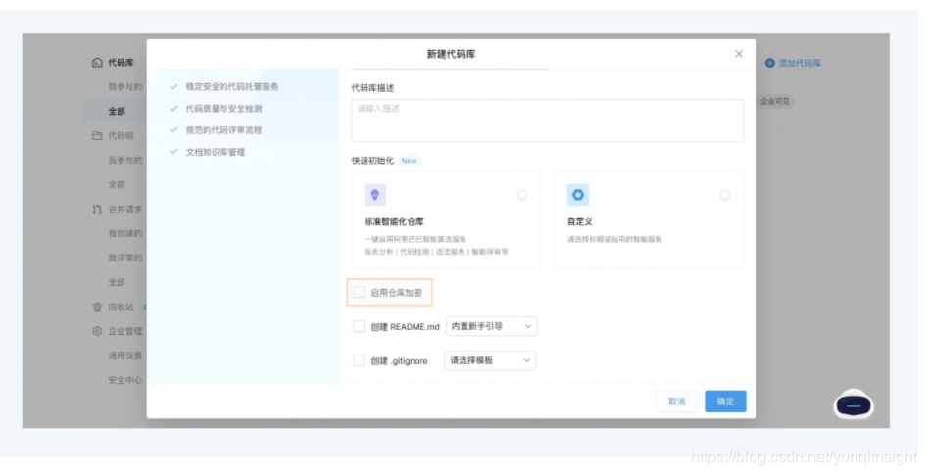Click the 合并请求 merge icon in sidebar
The height and width of the screenshot is (475, 927).
tap(97, 209)
